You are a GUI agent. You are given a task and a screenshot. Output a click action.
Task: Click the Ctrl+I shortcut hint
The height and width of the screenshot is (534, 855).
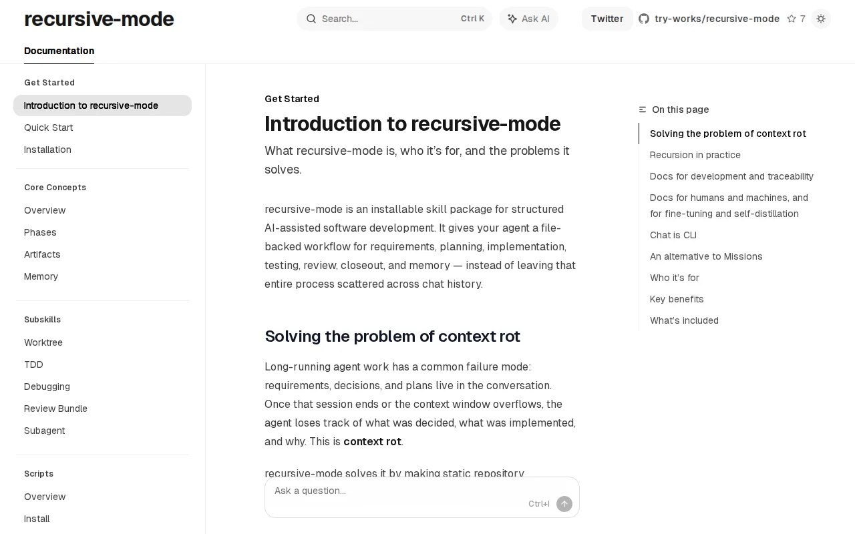click(x=539, y=504)
